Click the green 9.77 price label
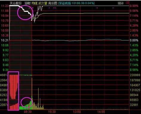Screen dimensions: 141x114 (x=6, y=55)
